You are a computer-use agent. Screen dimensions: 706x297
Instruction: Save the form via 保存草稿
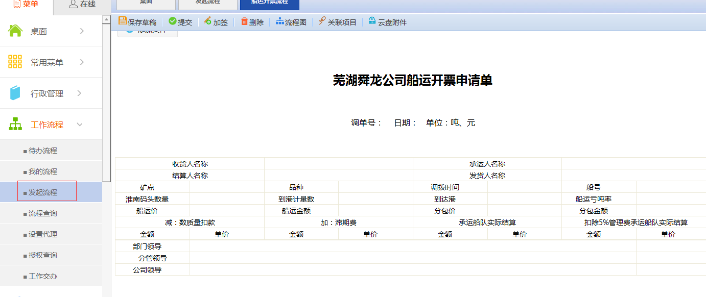tap(137, 22)
